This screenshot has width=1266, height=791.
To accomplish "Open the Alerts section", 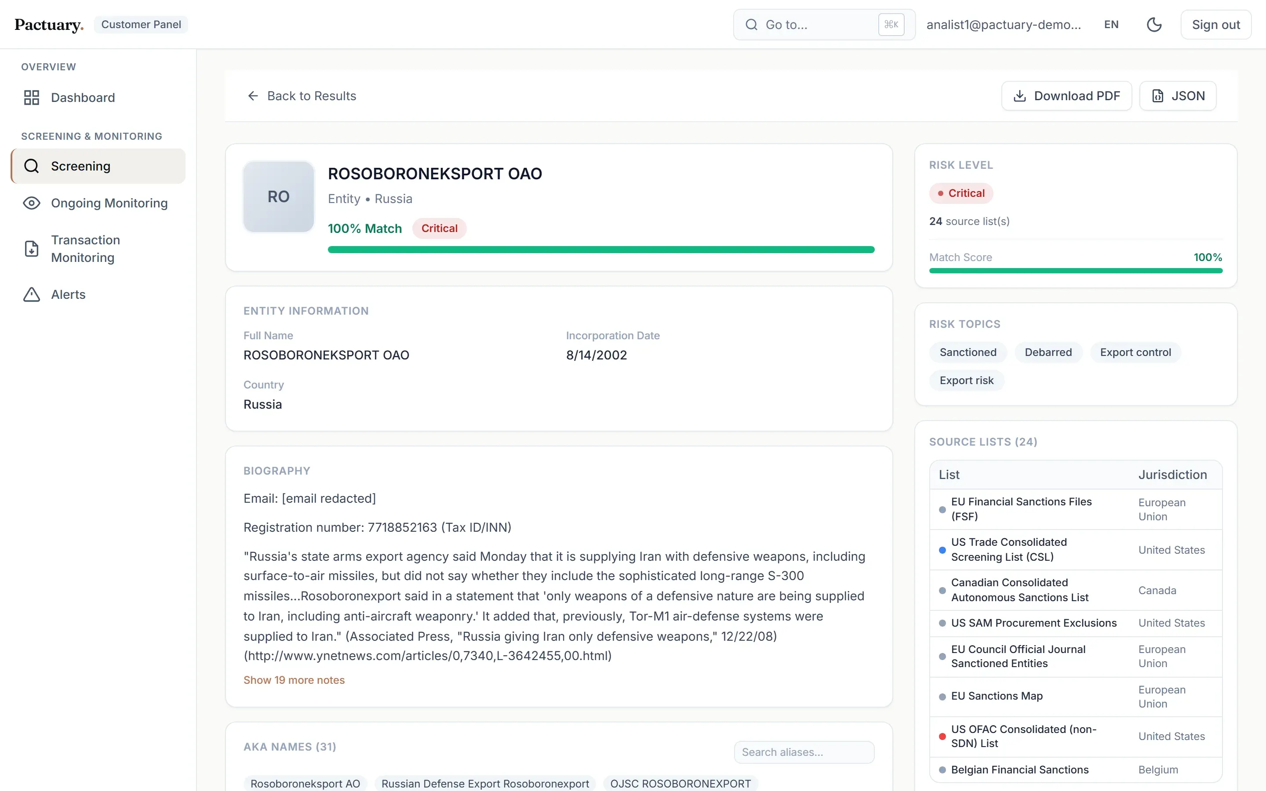I will pos(98,294).
